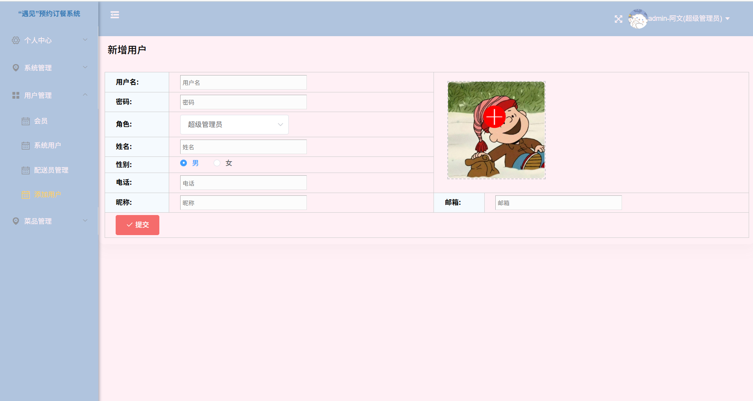Open the 配送员管理 submenu item
This screenshot has height=401, width=753.
pyautogui.click(x=49, y=170)
